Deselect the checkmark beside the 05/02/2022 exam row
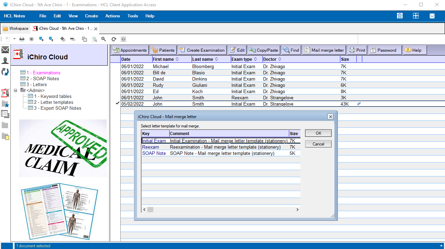The height and width of the screenshot is (249, 445). 118,103
